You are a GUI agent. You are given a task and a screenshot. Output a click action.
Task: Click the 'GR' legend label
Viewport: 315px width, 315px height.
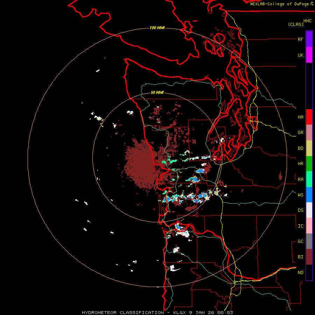(300, 133)
